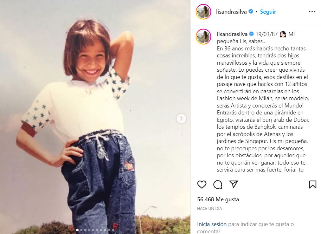Click the girl emoji in caption
The height and width of the screenshot is (234, 321).
coord(283,34)
